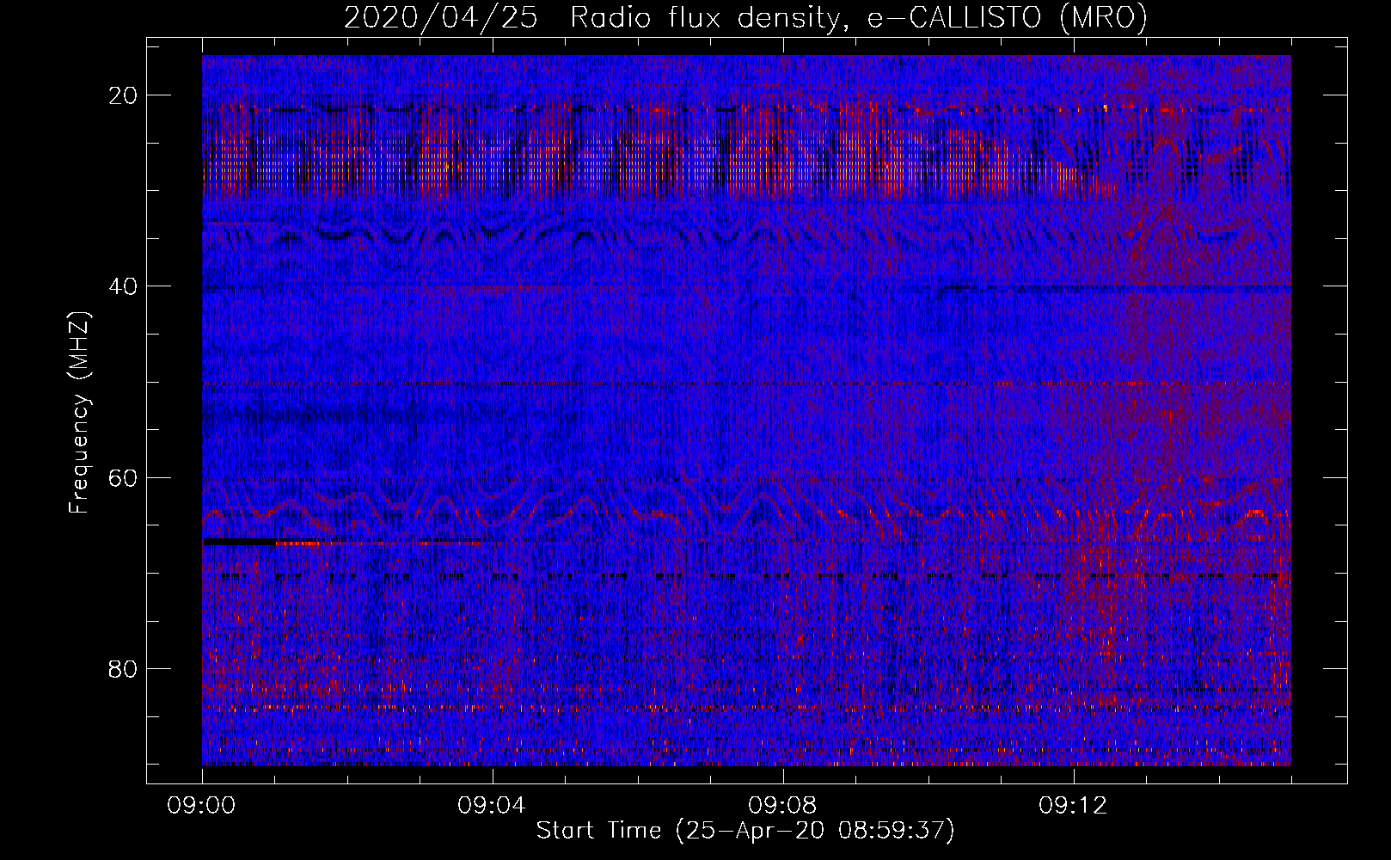Click the 'Start Time (25-Apr-20 08:59:37)' label
Viewport: 1391px width, 860px height.
click(x=745, y=831)
